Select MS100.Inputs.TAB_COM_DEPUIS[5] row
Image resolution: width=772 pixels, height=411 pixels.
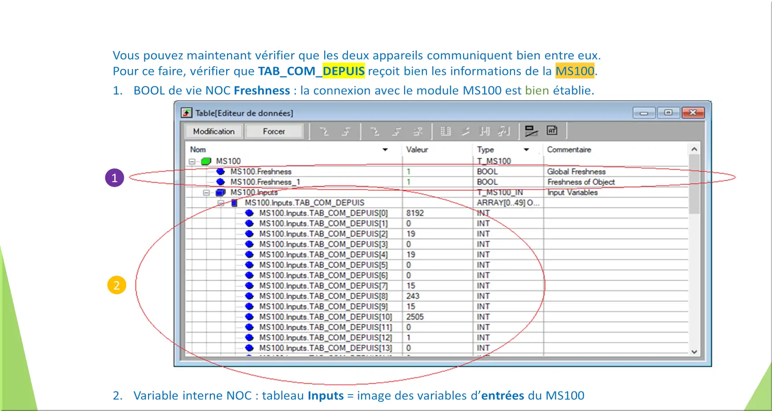pyautogui.click(x=437, y=265)
